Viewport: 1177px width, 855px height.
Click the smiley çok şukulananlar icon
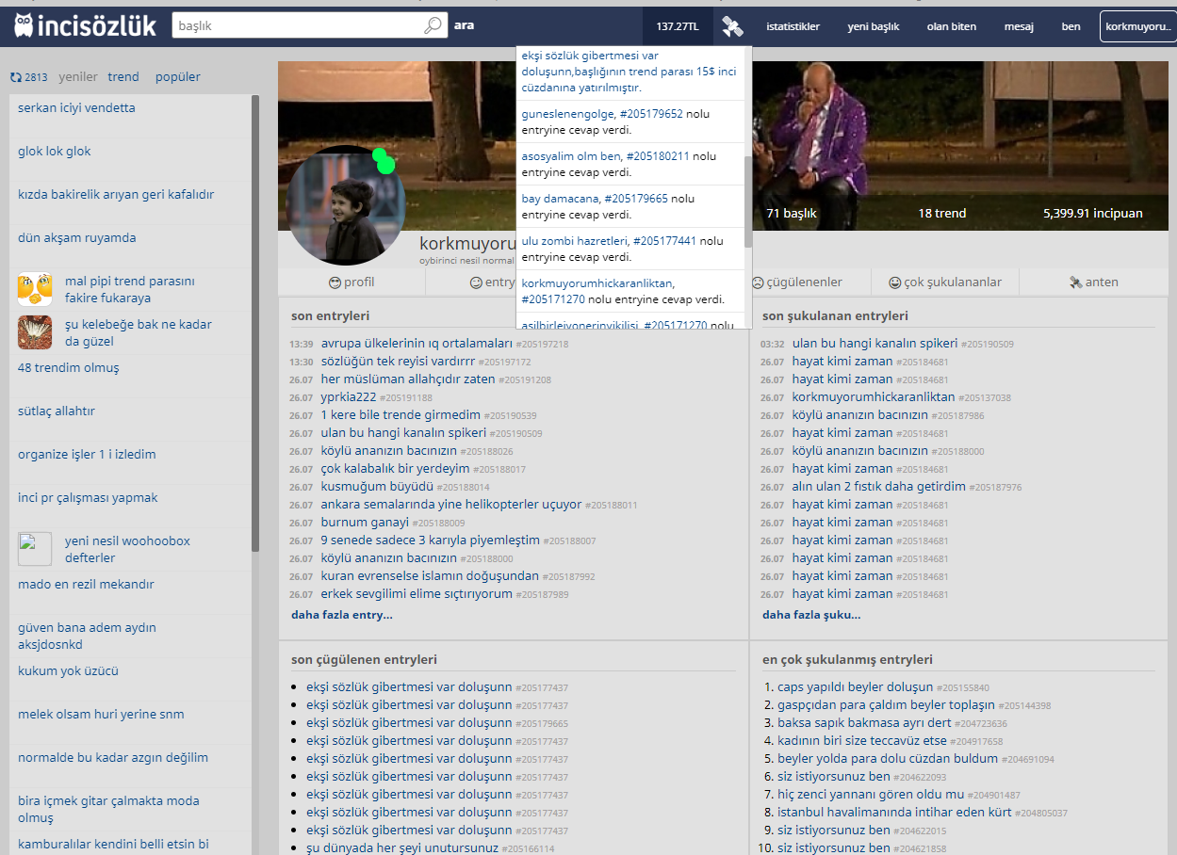(894, 282)
